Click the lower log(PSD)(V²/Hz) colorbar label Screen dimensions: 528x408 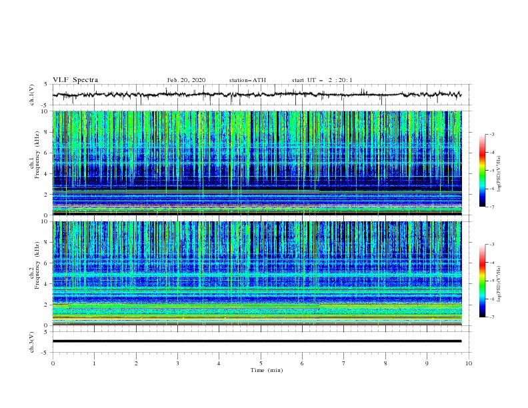500,283
